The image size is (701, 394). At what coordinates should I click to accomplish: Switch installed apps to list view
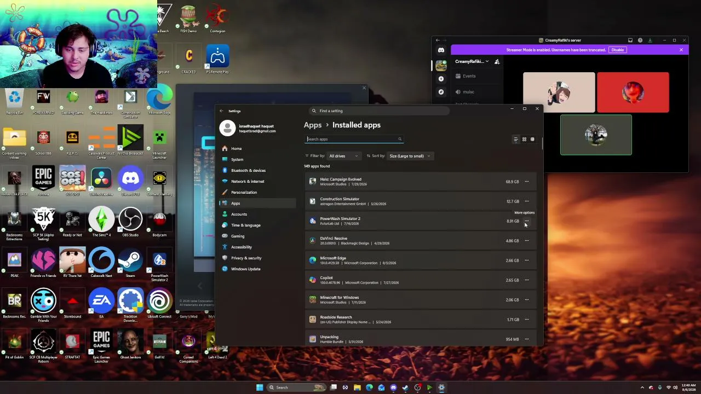(x=516, y=140)
